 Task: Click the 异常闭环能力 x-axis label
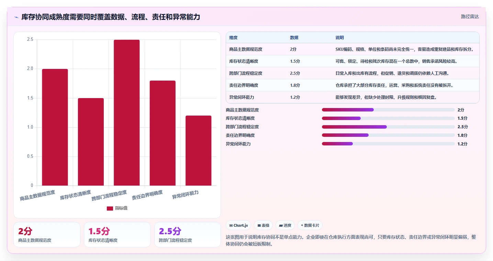[x=186, y=195]
